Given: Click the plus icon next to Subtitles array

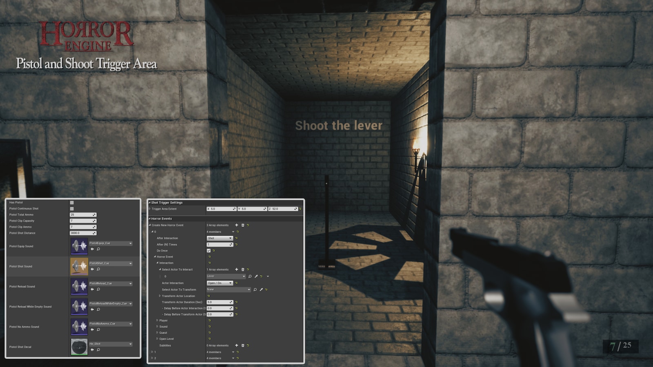Looking at the screenshot, I should (x=237, y=345).
